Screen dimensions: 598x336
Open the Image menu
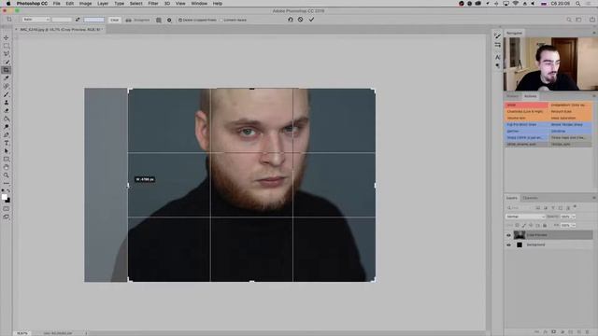click(85, 4)
